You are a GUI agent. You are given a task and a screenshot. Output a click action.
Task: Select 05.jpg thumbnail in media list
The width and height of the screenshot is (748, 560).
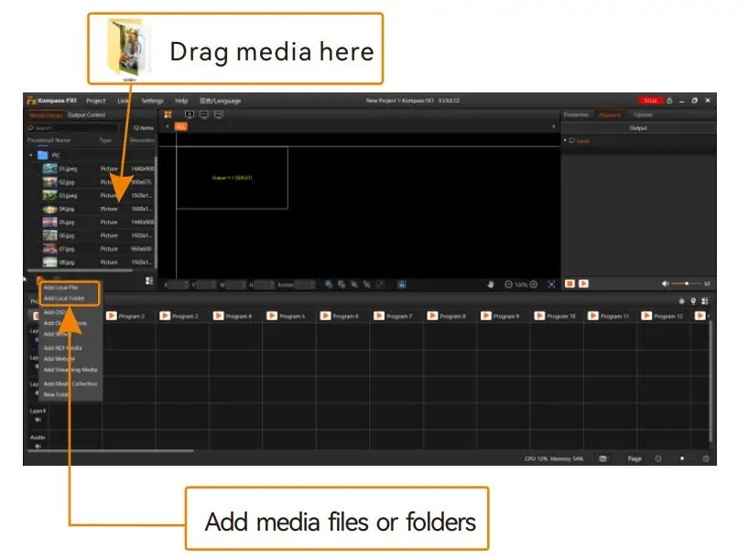pyautogui.click(x=49, y=222)
